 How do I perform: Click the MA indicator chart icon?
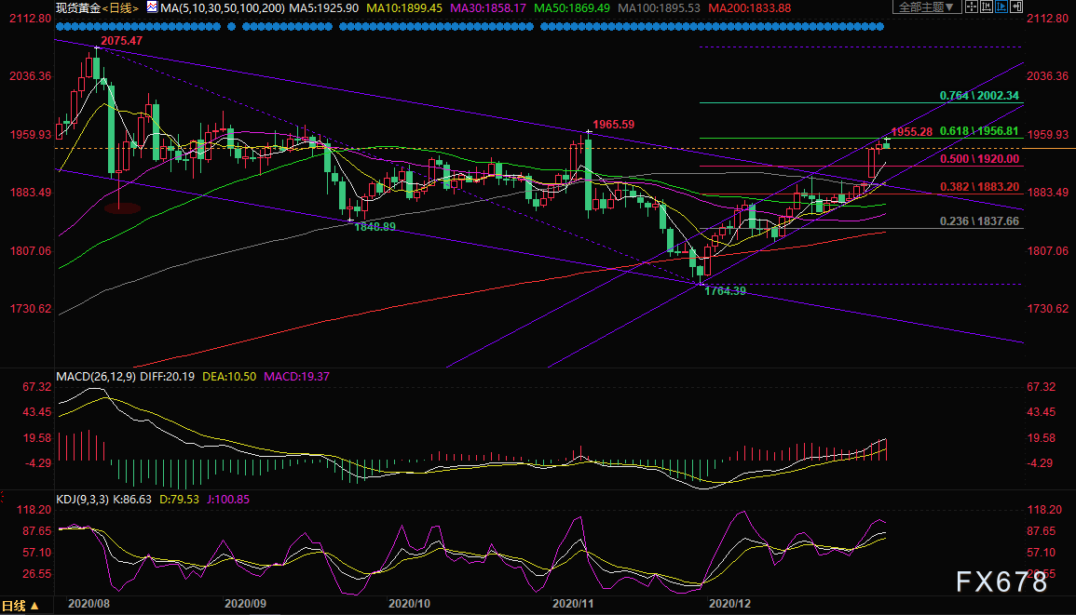(x=151, y=7)
